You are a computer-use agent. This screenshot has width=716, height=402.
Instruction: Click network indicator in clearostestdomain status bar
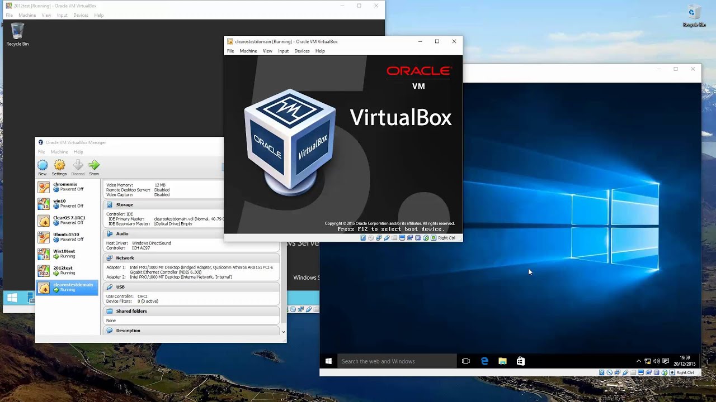point(379,238)
